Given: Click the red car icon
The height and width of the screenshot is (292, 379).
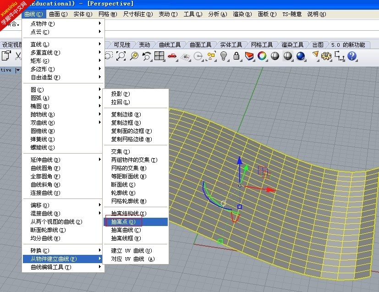Looking at the screenshot, I should (172, 56).
